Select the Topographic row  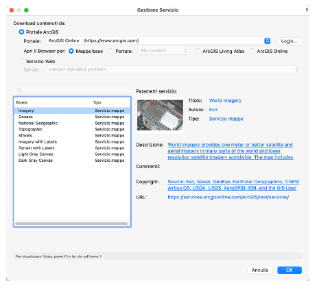pyautogui.click(x=72, y=129)
